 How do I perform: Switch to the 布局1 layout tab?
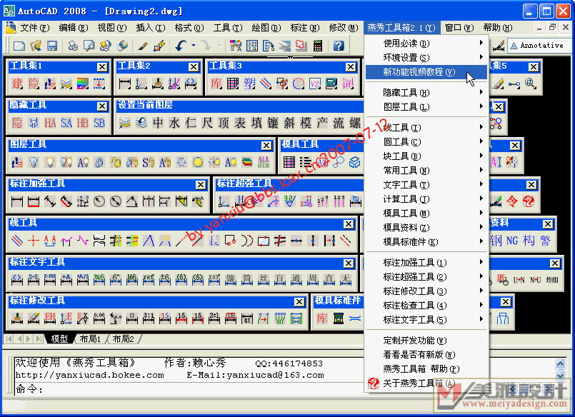pos(90,339)
